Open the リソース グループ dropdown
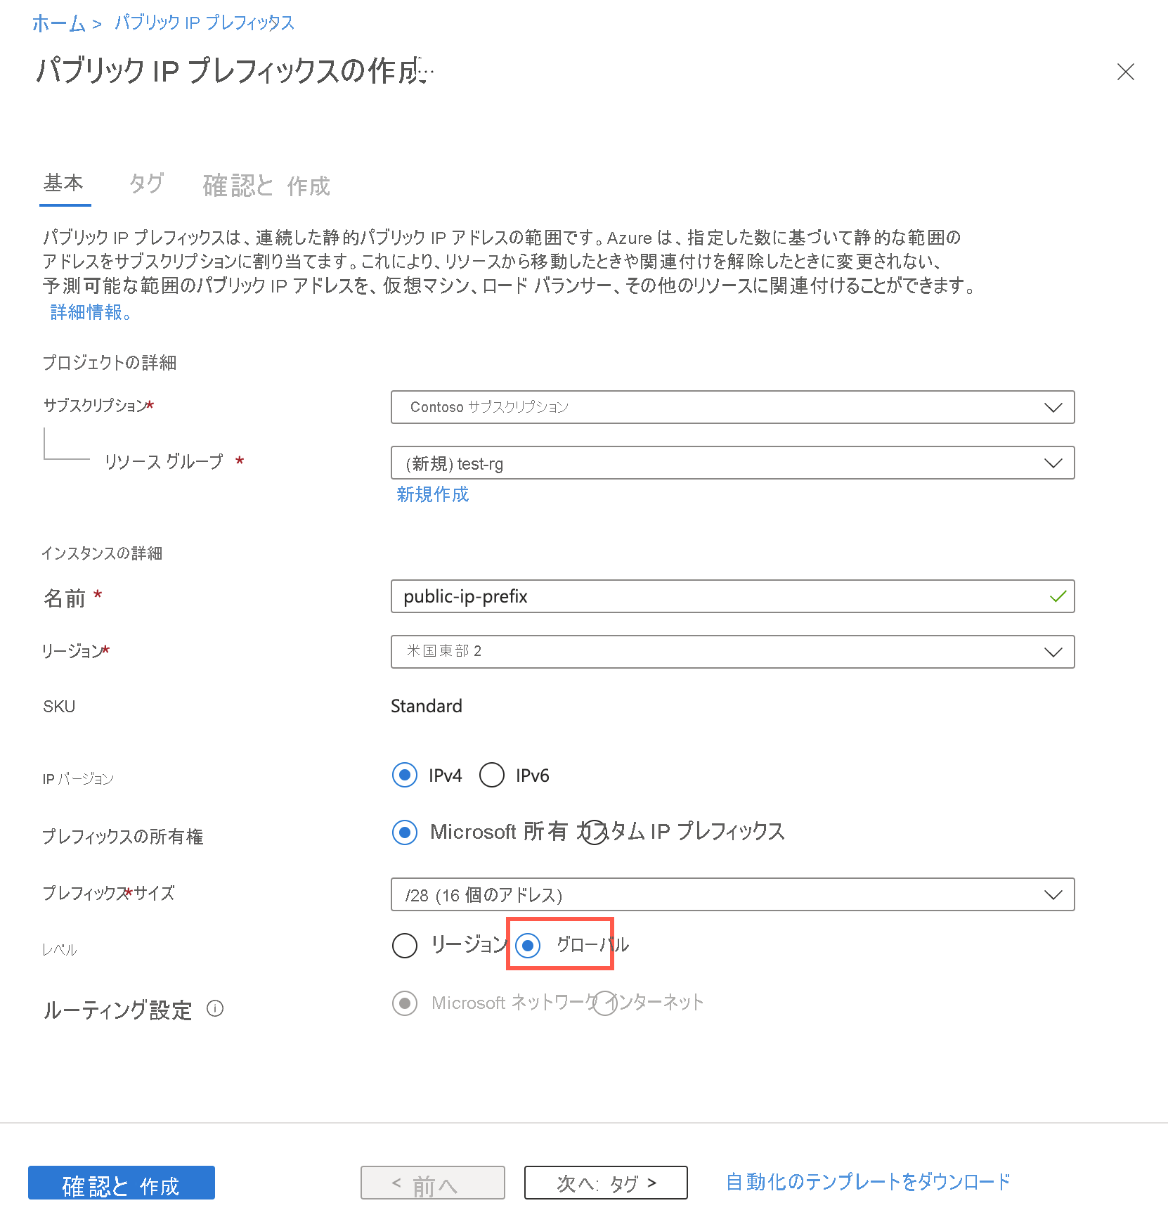Screen dimensions: 1168x1222 coord(732,463)
